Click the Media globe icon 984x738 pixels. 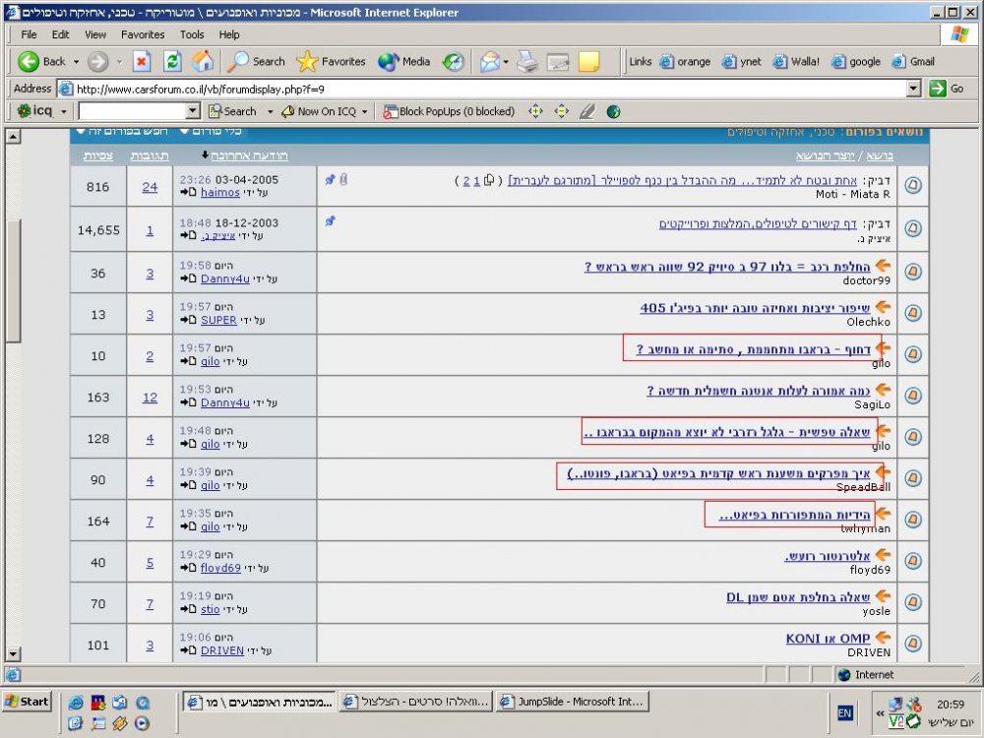404,61
